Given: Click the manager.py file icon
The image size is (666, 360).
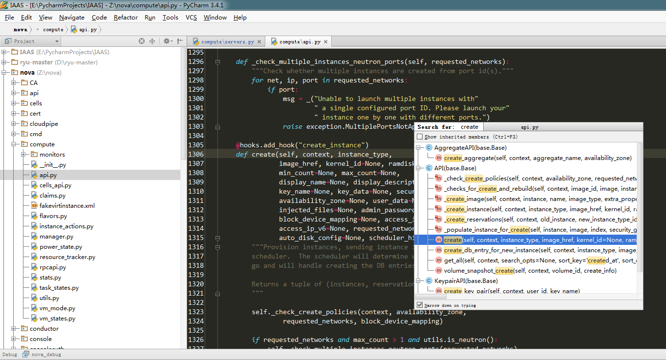Looking at the screenshot, I should click(x=34, y=236).
